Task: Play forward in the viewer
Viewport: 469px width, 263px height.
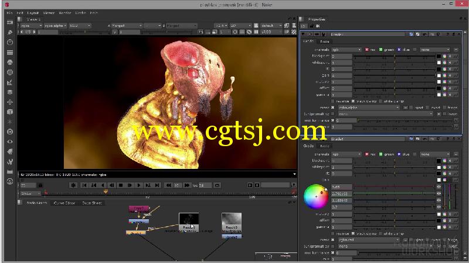Action: [x=139, y=185]
